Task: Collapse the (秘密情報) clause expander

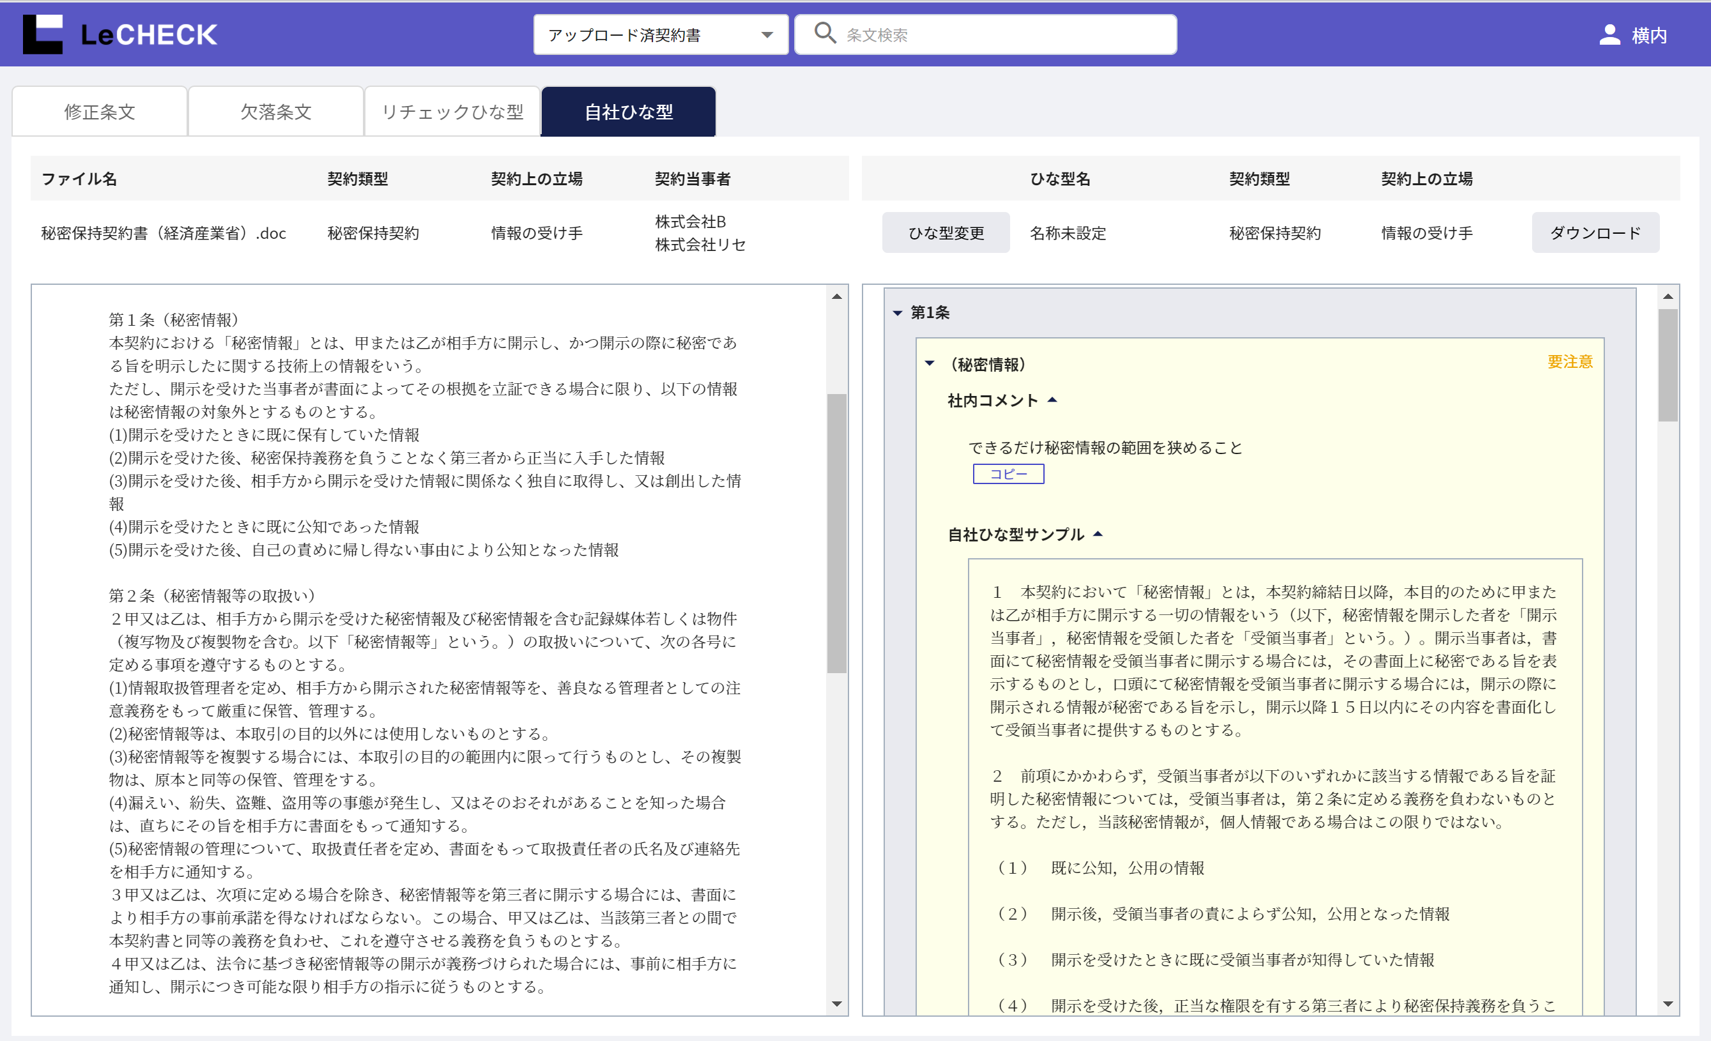Action: (929, 363)
